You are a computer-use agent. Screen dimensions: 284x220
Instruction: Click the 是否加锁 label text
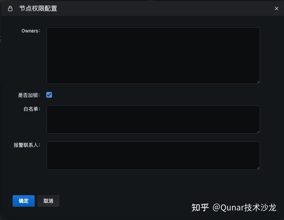29,95
